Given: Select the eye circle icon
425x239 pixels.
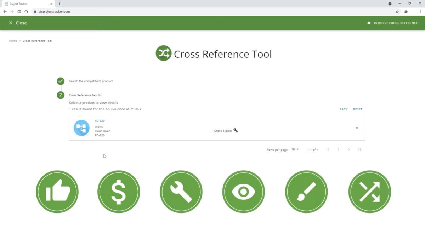Looking at the screenshot, I should coord(244,192).
